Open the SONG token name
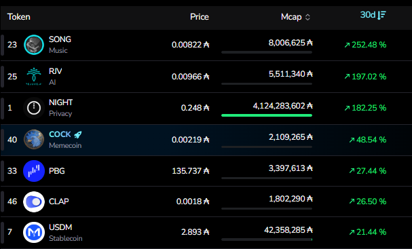This screenshot has height=249, width=412. click(60, 39)
